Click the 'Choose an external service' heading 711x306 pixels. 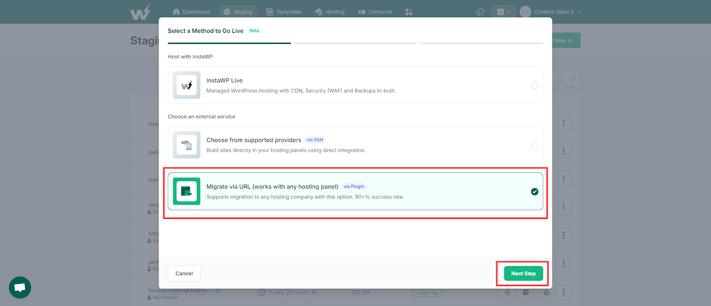(x=201, y=117)
